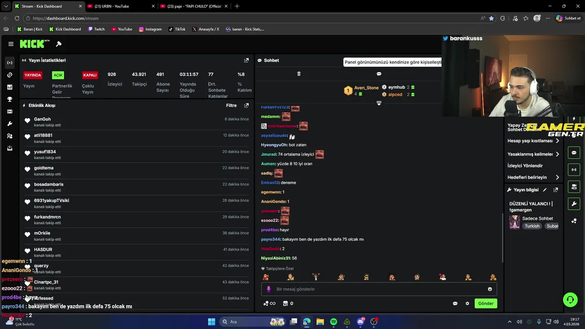
Task: Open the baran - Kick Stats bookmark
Action: click(x=245, y=29)
